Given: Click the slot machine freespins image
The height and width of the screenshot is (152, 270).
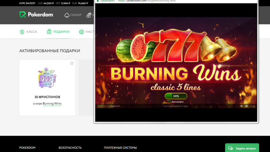Looking at the screenshot, I should pos(47,78).
